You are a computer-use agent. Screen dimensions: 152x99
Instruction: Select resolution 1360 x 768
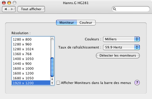tap(31, 54)
